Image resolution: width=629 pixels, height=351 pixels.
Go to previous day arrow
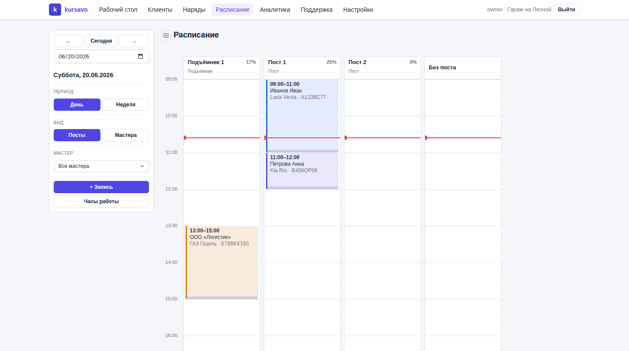coord(69,41)
